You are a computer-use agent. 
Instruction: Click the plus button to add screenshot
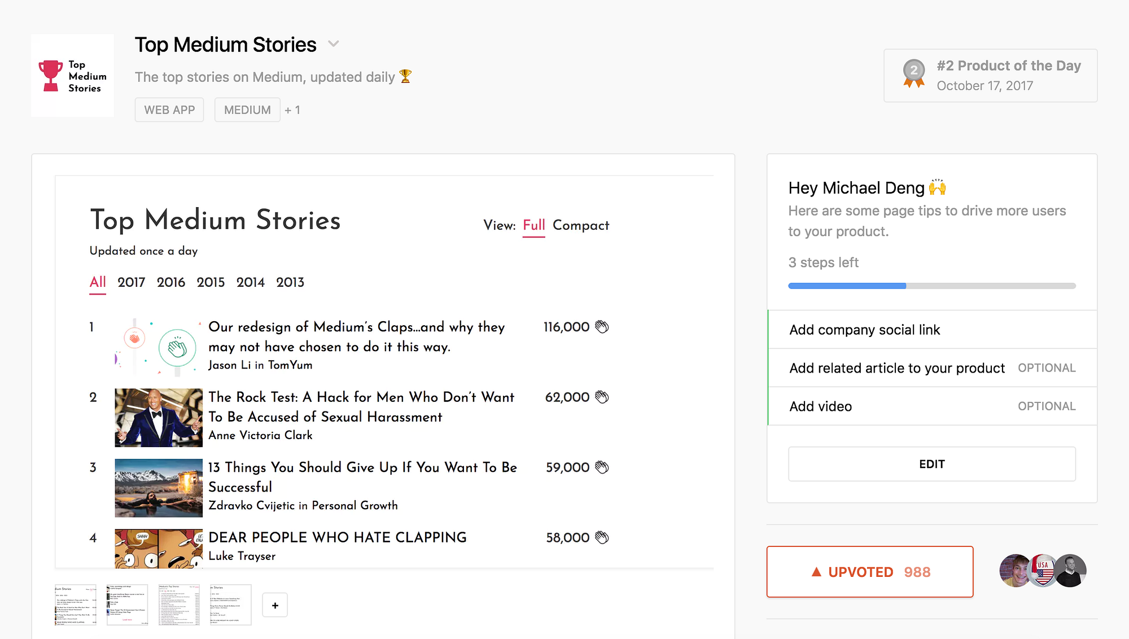[x=275, y=605]
